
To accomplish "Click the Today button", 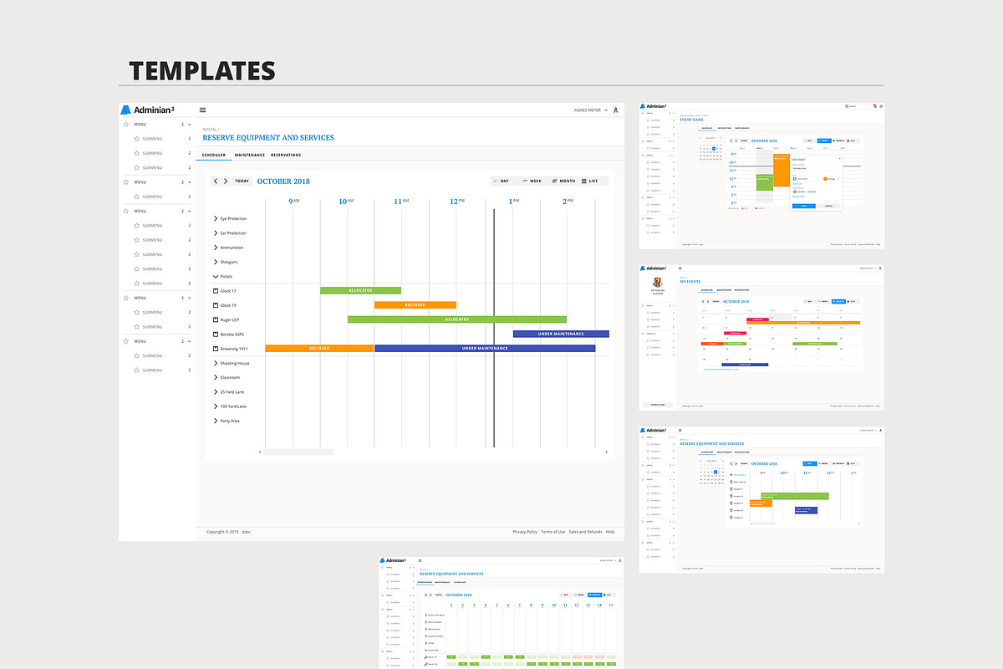I will pos(242,181).
